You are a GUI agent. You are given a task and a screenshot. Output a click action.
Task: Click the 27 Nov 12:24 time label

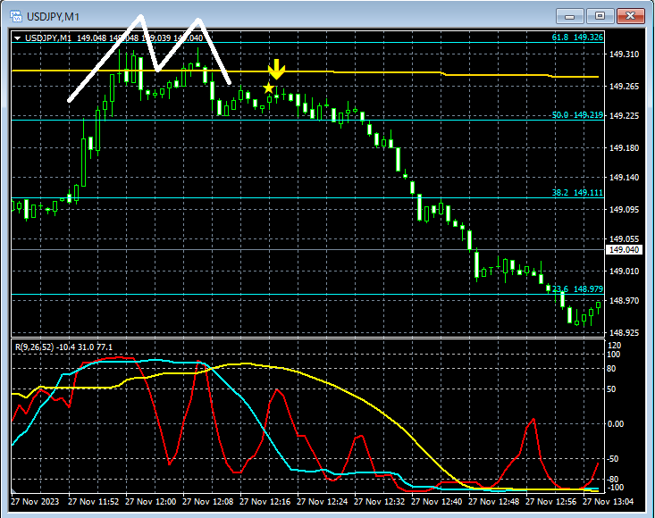[322, 501]
